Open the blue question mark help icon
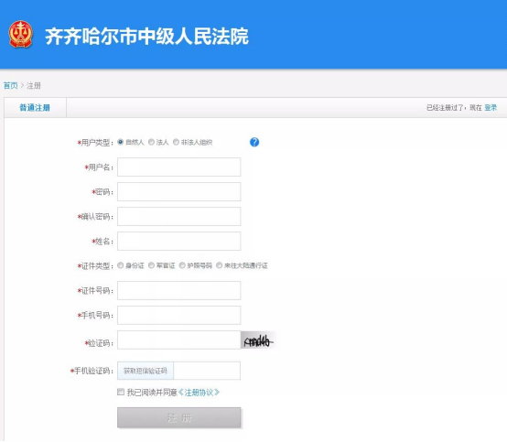The image size is (507, 442). coord(254,142)
